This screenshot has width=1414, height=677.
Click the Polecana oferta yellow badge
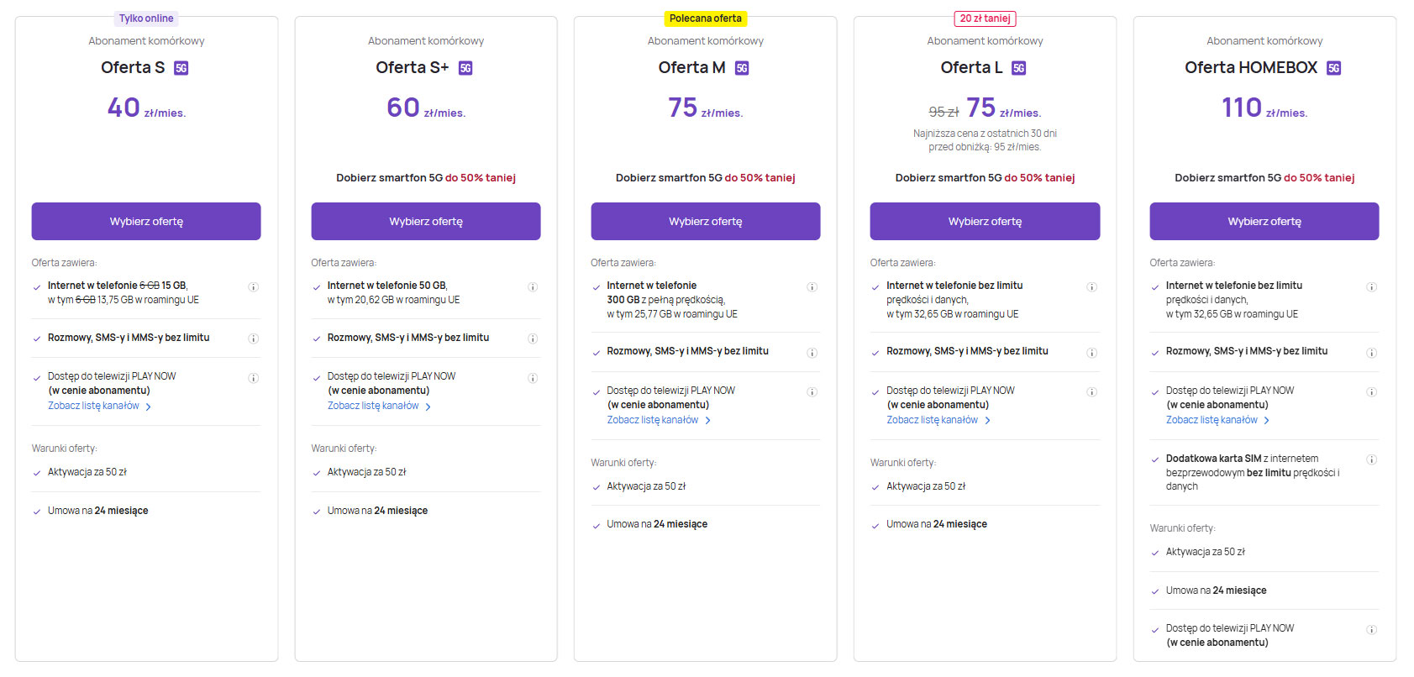click(x=706, y=18)
